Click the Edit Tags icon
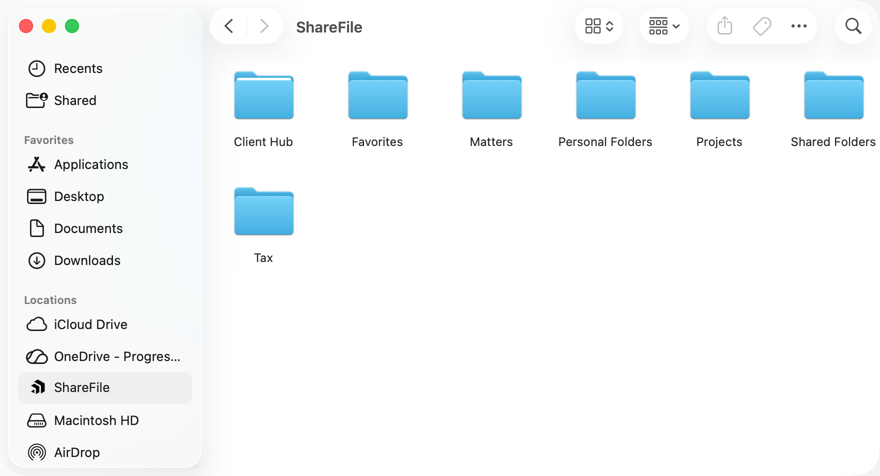Screen dimensions: 880x476 tap(762, 26)
